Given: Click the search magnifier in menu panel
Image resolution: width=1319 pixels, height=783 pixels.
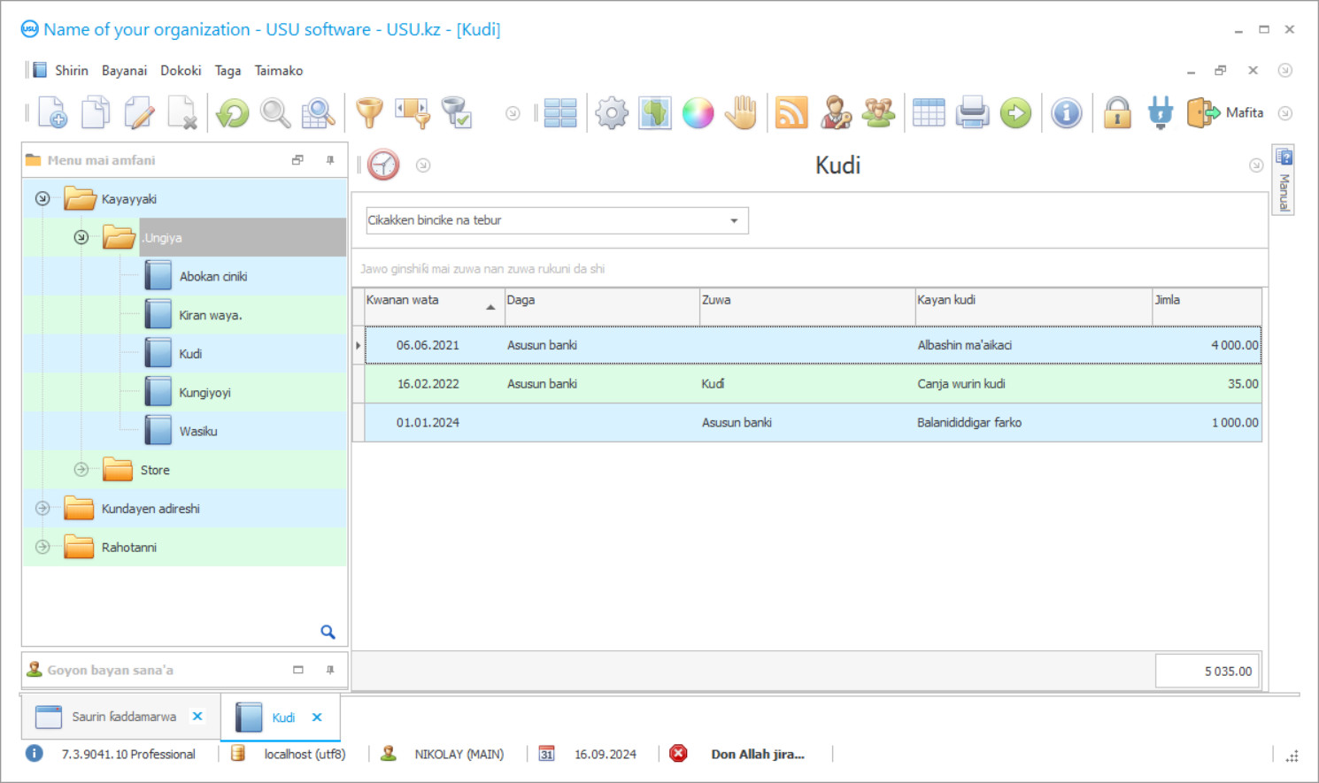Looking at the screenshot, I should click(328, 632).
